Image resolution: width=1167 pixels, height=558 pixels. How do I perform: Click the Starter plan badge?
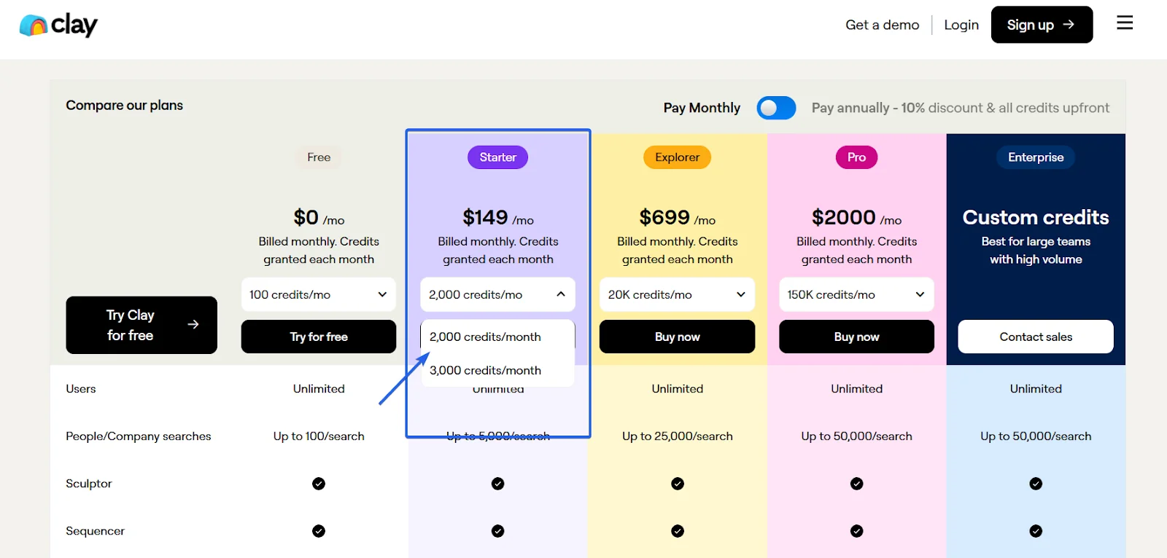pyautogui.click(x=497, y=157)
